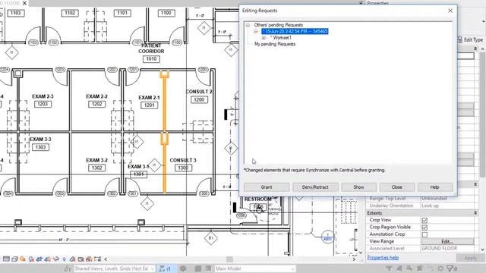Expand the Workset1 tree node
The image size is (486, 273).
click(x=264, y=38)
